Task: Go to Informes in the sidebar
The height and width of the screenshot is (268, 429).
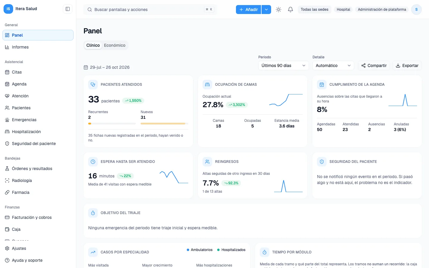Action: (x=38, y=47)
